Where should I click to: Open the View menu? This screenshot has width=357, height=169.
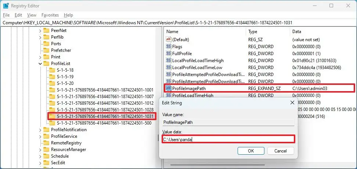pos(32,15)
